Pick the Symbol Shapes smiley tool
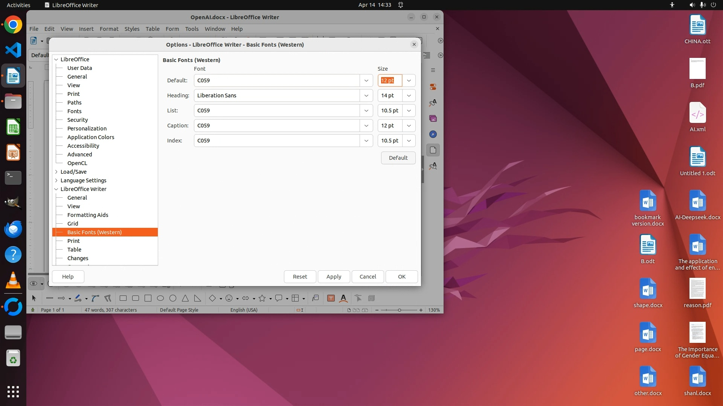Viewport: 723px width, 406px height. (x=229, y=298)
